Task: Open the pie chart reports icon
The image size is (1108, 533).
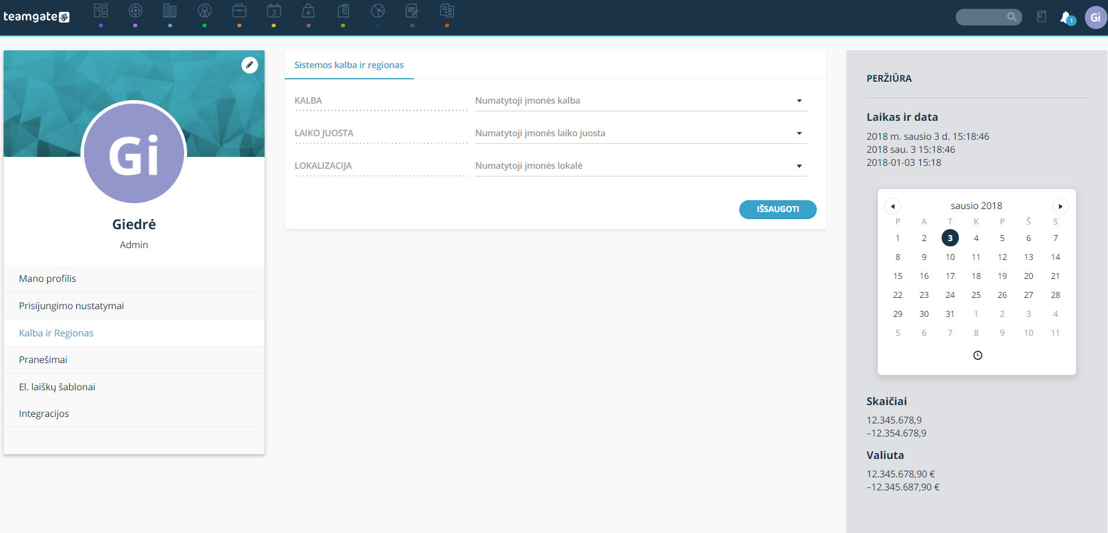Action: point(378,11)
